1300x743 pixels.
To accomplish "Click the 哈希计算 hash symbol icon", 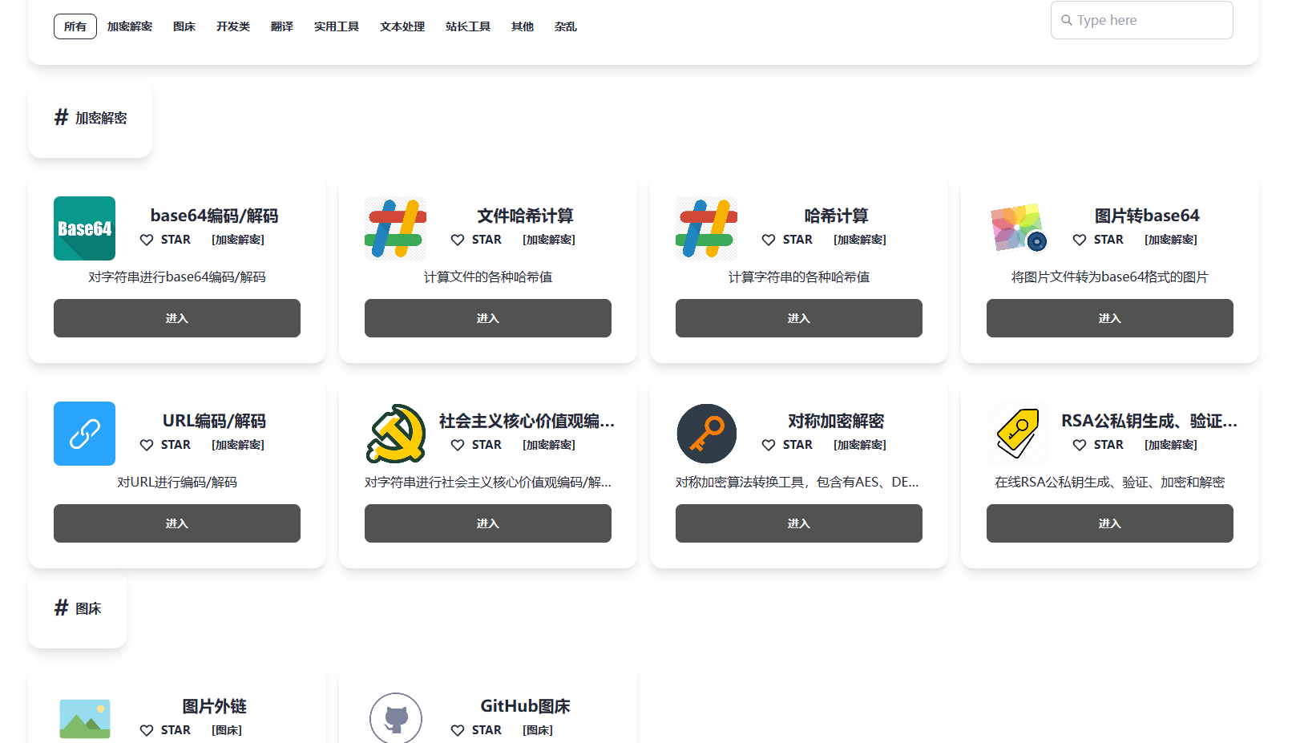I will click(x=706, y=228).
